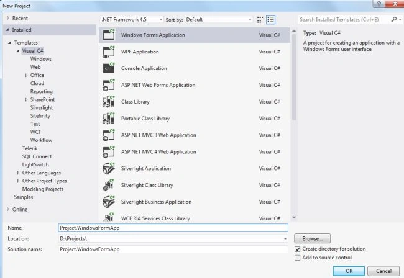Screen dimensions: 404x278
Task: Expand the Other Project Types node
Action: [x=18, y=181]
